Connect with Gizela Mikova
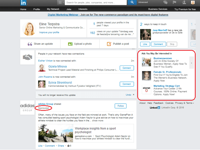Image resolution: width=200 pixels, height=150 pixels. 126,68
